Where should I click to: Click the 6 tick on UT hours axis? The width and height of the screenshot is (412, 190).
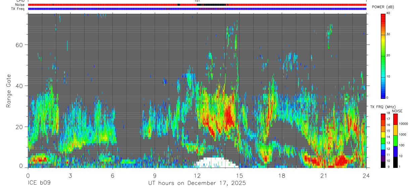pos(113,175)
